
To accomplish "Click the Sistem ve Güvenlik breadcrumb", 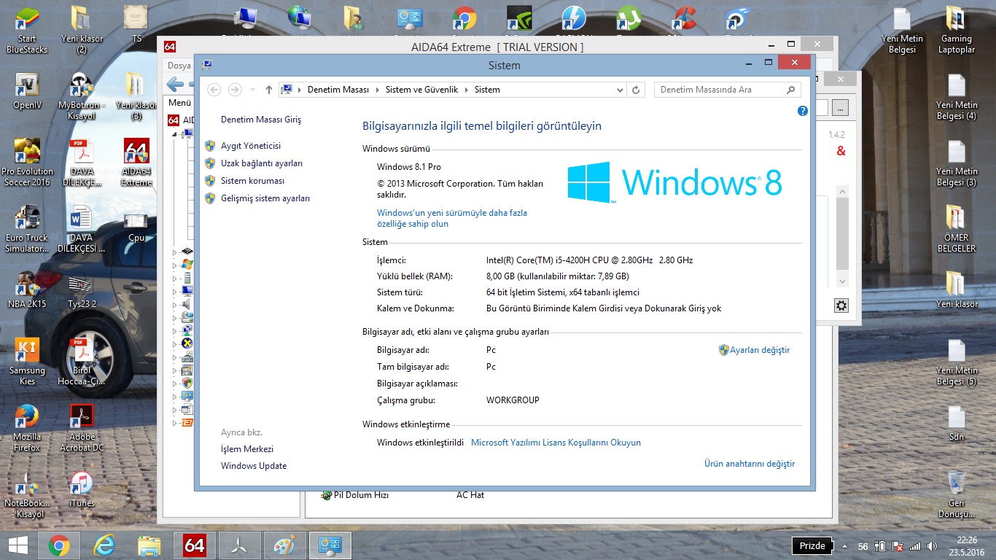I will pos(421,90).
